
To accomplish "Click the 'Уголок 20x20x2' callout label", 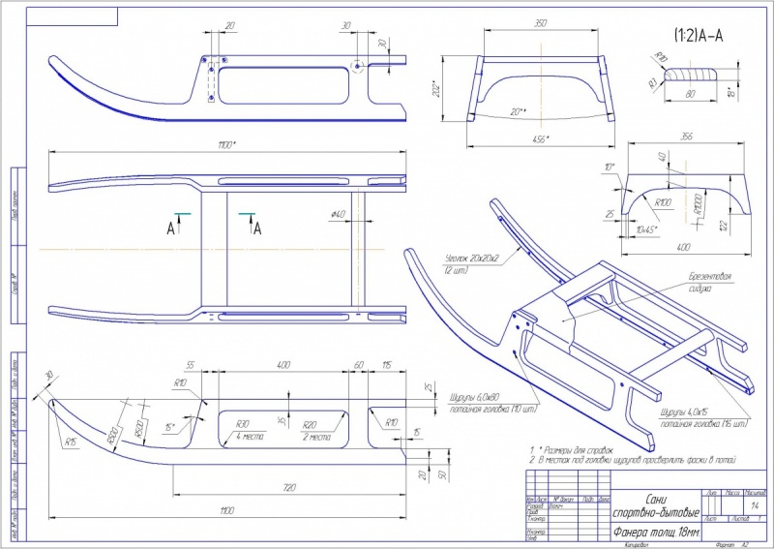I will point(464,263).
